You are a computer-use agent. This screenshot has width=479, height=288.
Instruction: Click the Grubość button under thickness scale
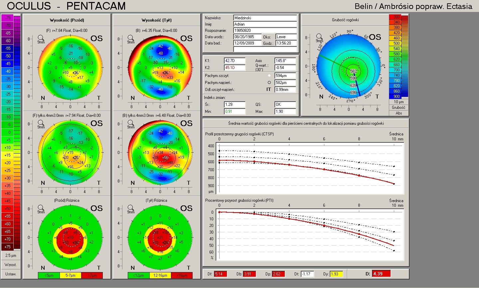(399, 108)
